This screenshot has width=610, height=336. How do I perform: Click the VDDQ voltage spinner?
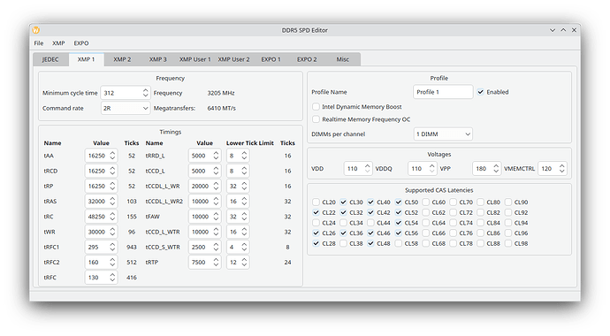tap(422, 168)
